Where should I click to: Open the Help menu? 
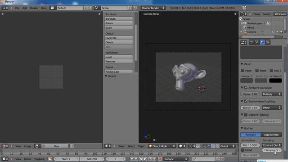pyautogui.click(x=44, y=8)
